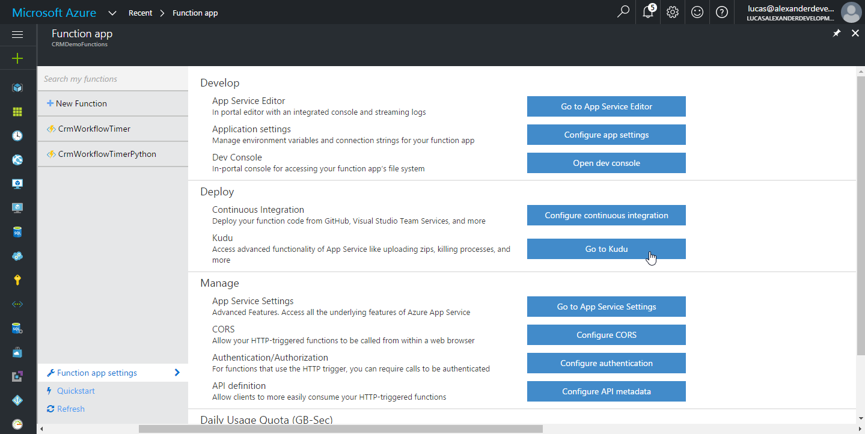The image size is (865, 434).
Task: Click the Develop section heading
Action: point(220,83)
